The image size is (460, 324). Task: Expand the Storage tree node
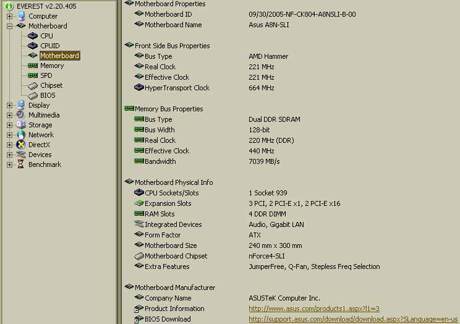point(9,125)
